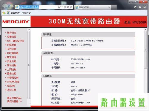Click the 版本信息 section header

click(88, 34)
